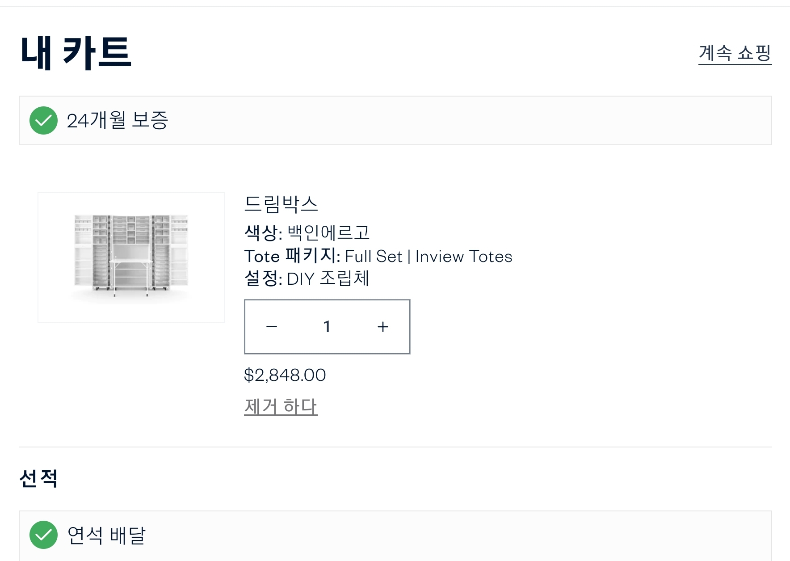790x561 pixels.
Task: Click the Tote 패키지 attribute label
Action: click(292, 256)
